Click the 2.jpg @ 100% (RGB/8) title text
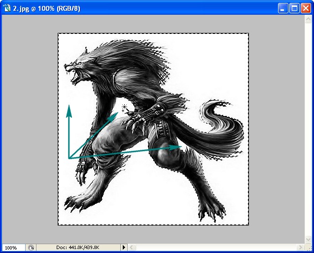Viewport: 314px width, 253px height. pyautogui.click(x=47, y=8)
